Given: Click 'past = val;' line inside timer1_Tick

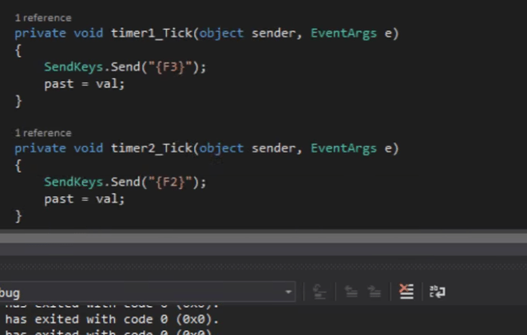Looking at the screenshot, I should point(84,84).
